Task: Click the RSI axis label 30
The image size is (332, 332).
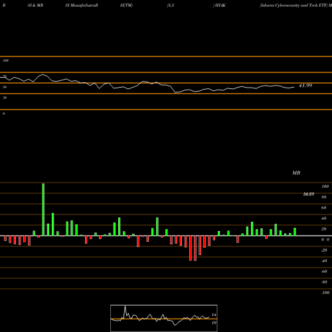Action: (x=5, y=98)
